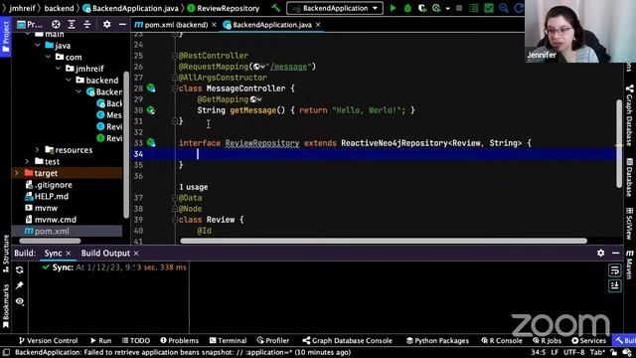The width and height of the screenshot is (636, 358).
Task: Open Project panel settings gear
Action: (106, 24)
